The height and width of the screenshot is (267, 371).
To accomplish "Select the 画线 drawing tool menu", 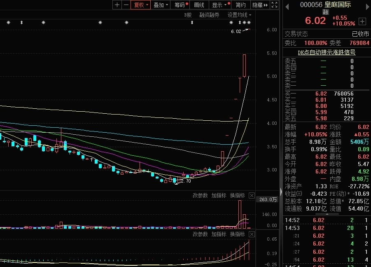I will (199, 5).
